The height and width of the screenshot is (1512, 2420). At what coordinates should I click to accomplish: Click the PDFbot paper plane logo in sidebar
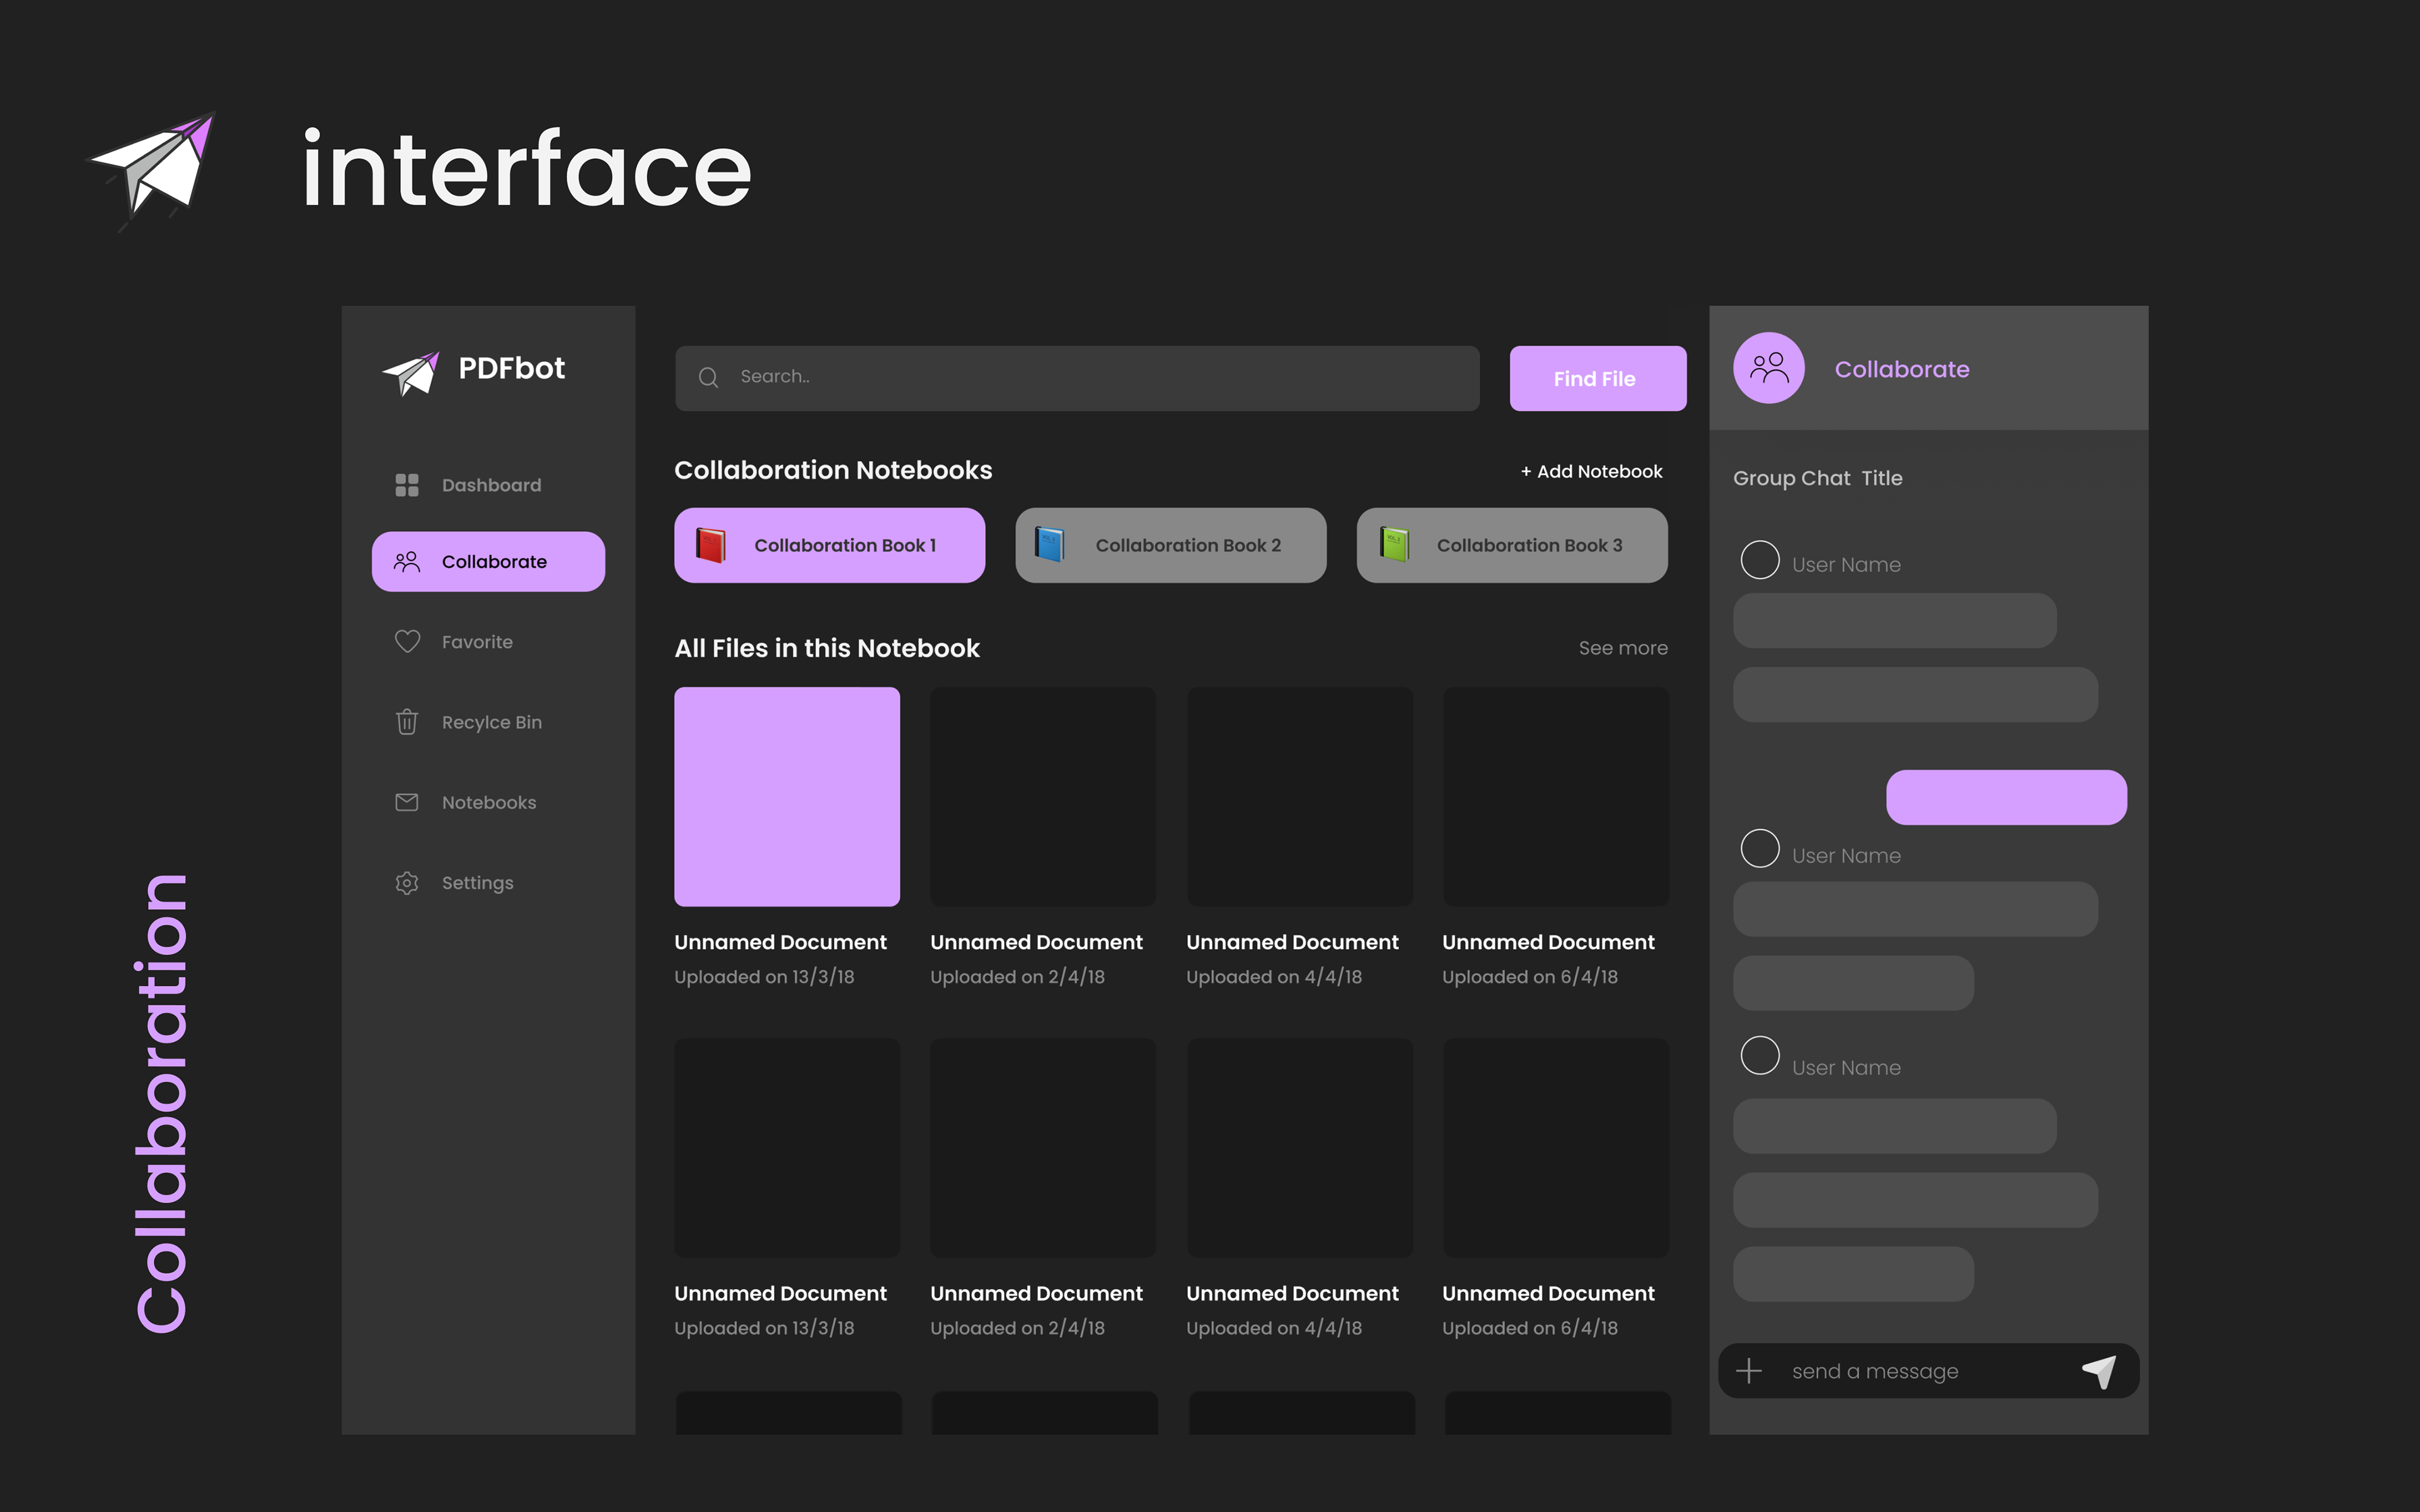tap(411, 373)
